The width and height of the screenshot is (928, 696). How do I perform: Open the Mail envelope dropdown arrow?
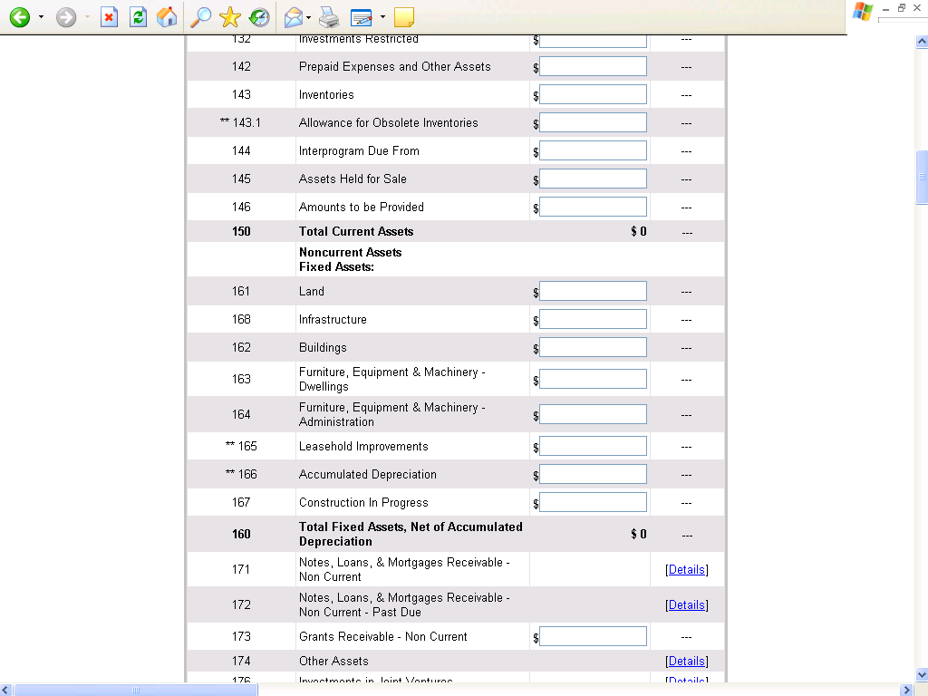point(309,17)
